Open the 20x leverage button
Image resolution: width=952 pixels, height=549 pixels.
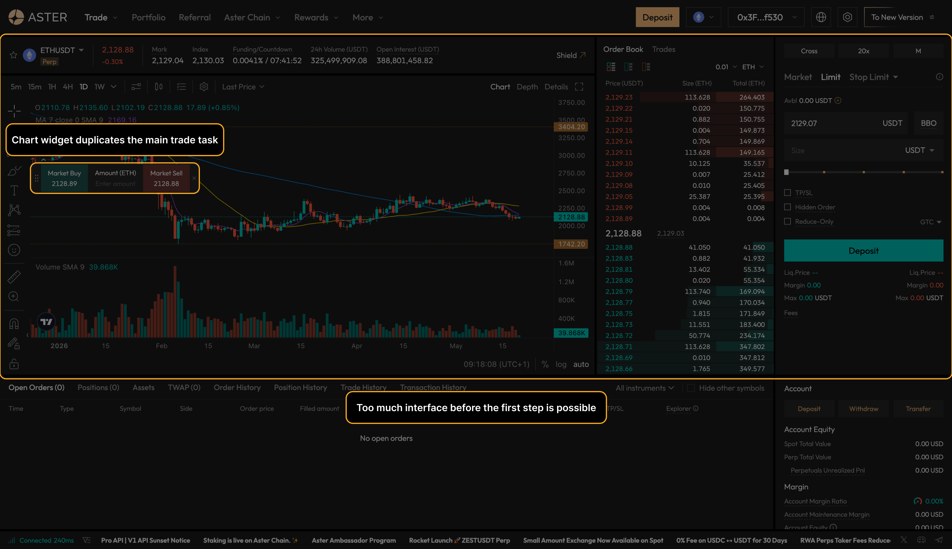863,51
